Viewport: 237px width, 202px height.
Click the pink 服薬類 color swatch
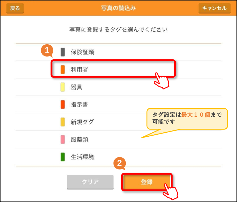tap(63, 140)
